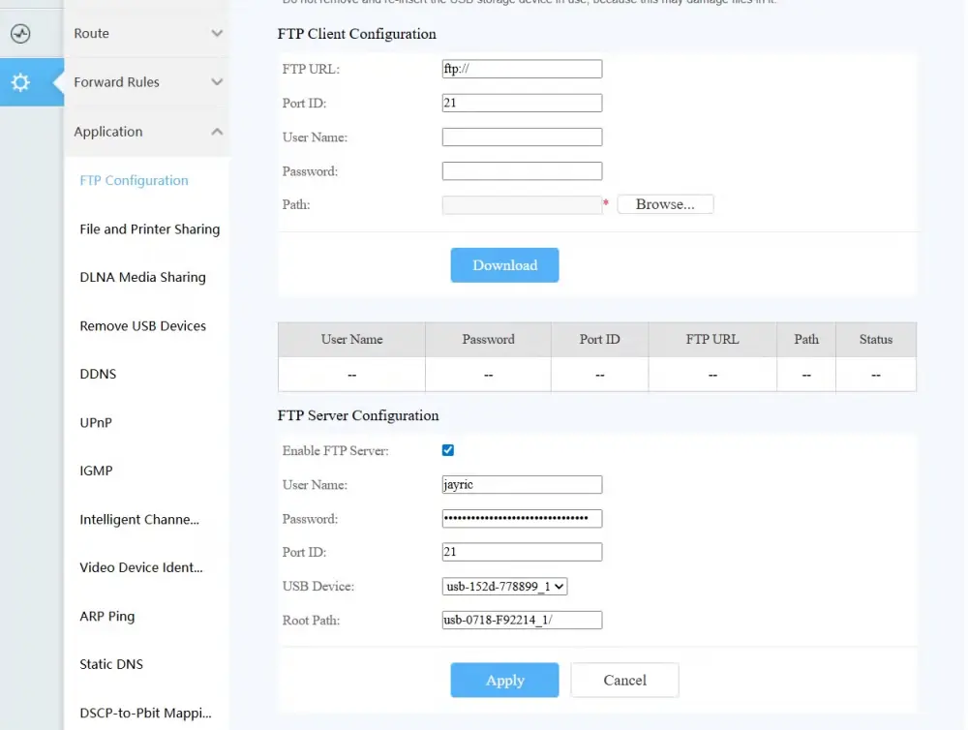Open the system monitor icon in sidebar

click(20, 33)
